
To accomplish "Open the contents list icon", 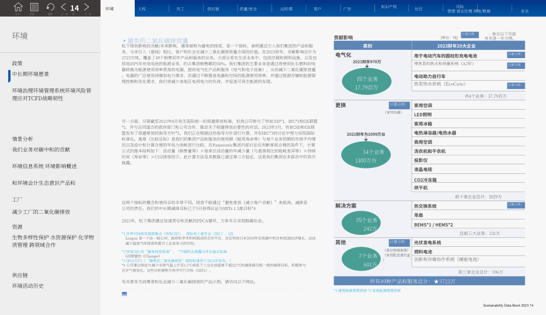I will [34, 7].
